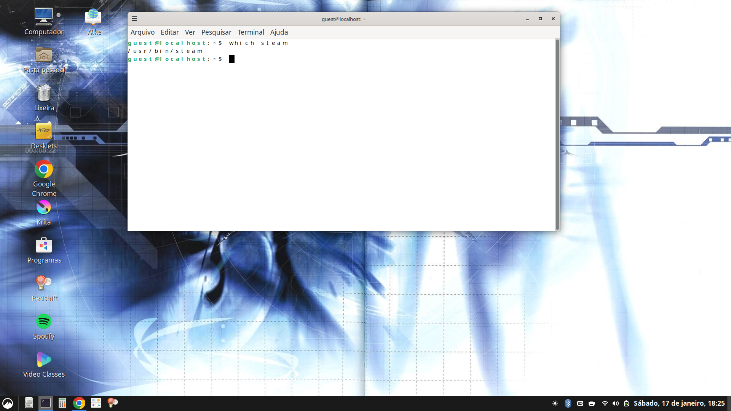The image size is (731, 411).
Task: Open the volume tray control
Action: (616, 403)
